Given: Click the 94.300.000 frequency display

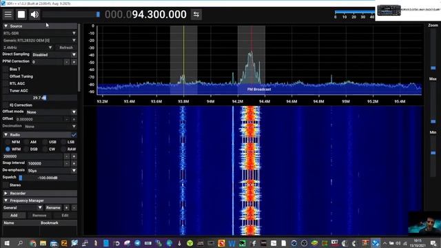Looking at the screenshot, I should pyautogui.click(x=145, y=14).
